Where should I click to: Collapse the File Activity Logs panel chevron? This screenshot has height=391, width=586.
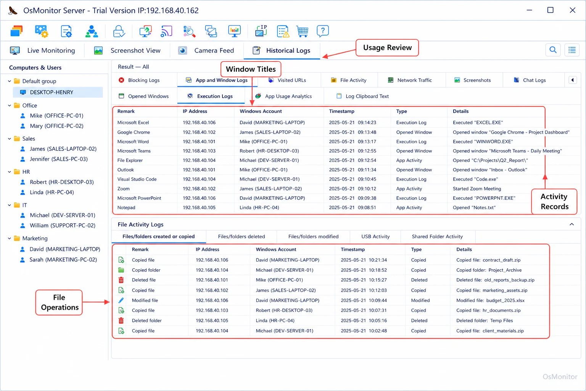pos(572,225)
